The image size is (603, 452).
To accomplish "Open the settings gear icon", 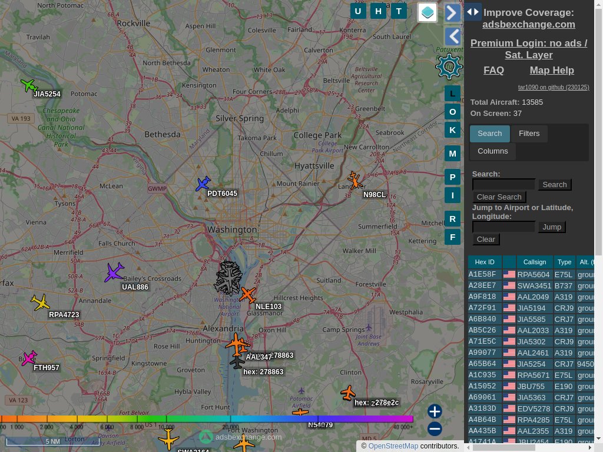I will 449,67.
